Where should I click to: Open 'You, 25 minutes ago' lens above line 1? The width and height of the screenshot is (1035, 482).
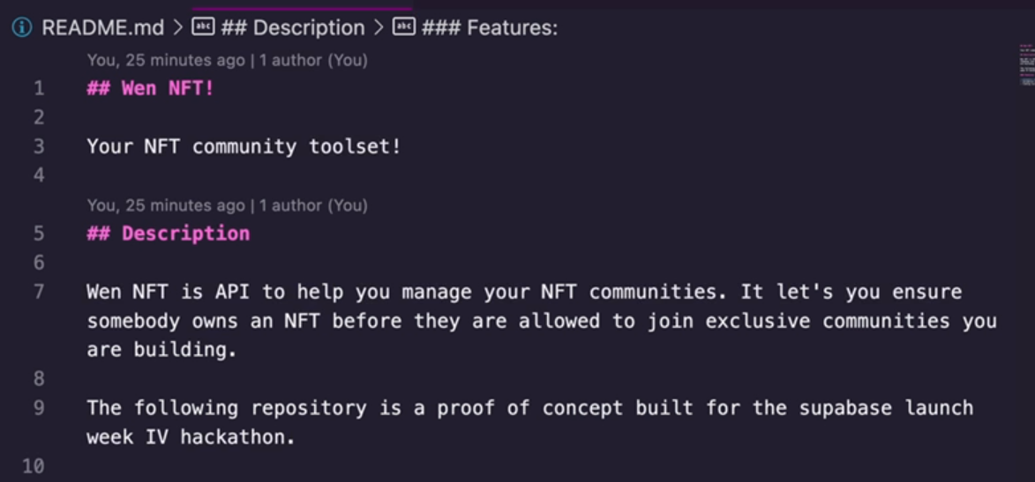point(166,60)
